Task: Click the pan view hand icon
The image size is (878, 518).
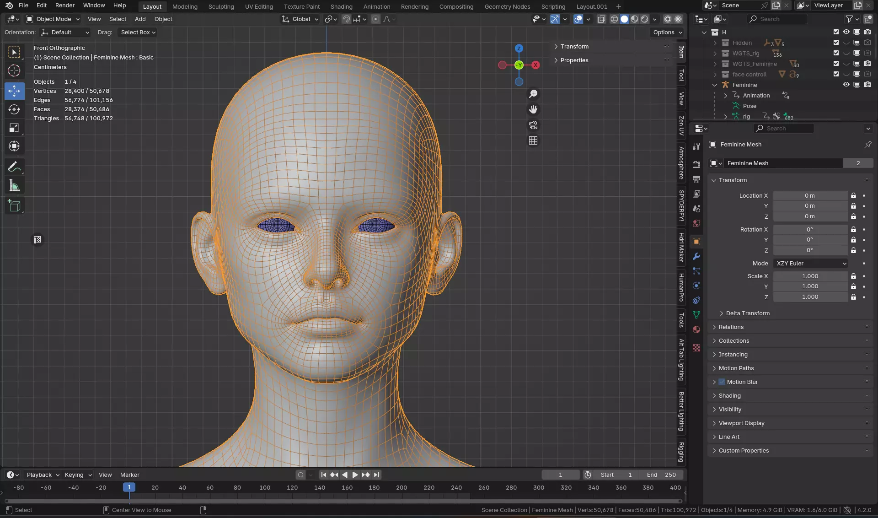Action: [533, 109]
